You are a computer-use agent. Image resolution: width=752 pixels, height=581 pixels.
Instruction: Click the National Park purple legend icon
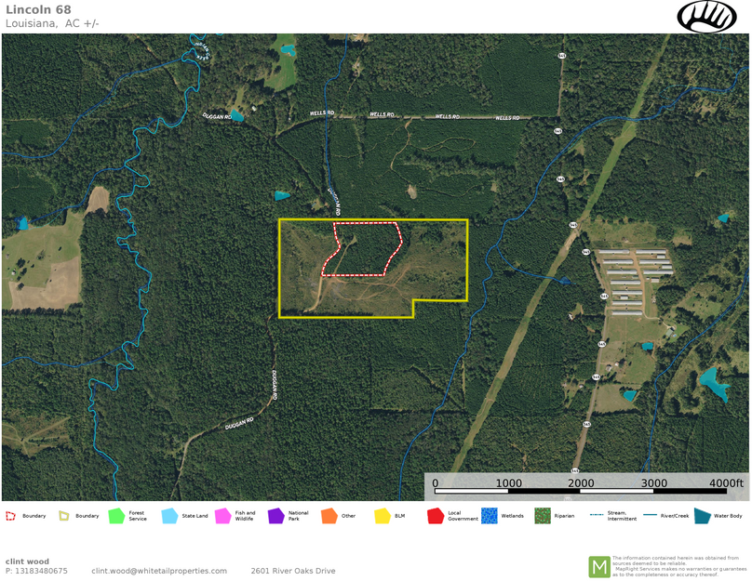(x=275, y=515)
